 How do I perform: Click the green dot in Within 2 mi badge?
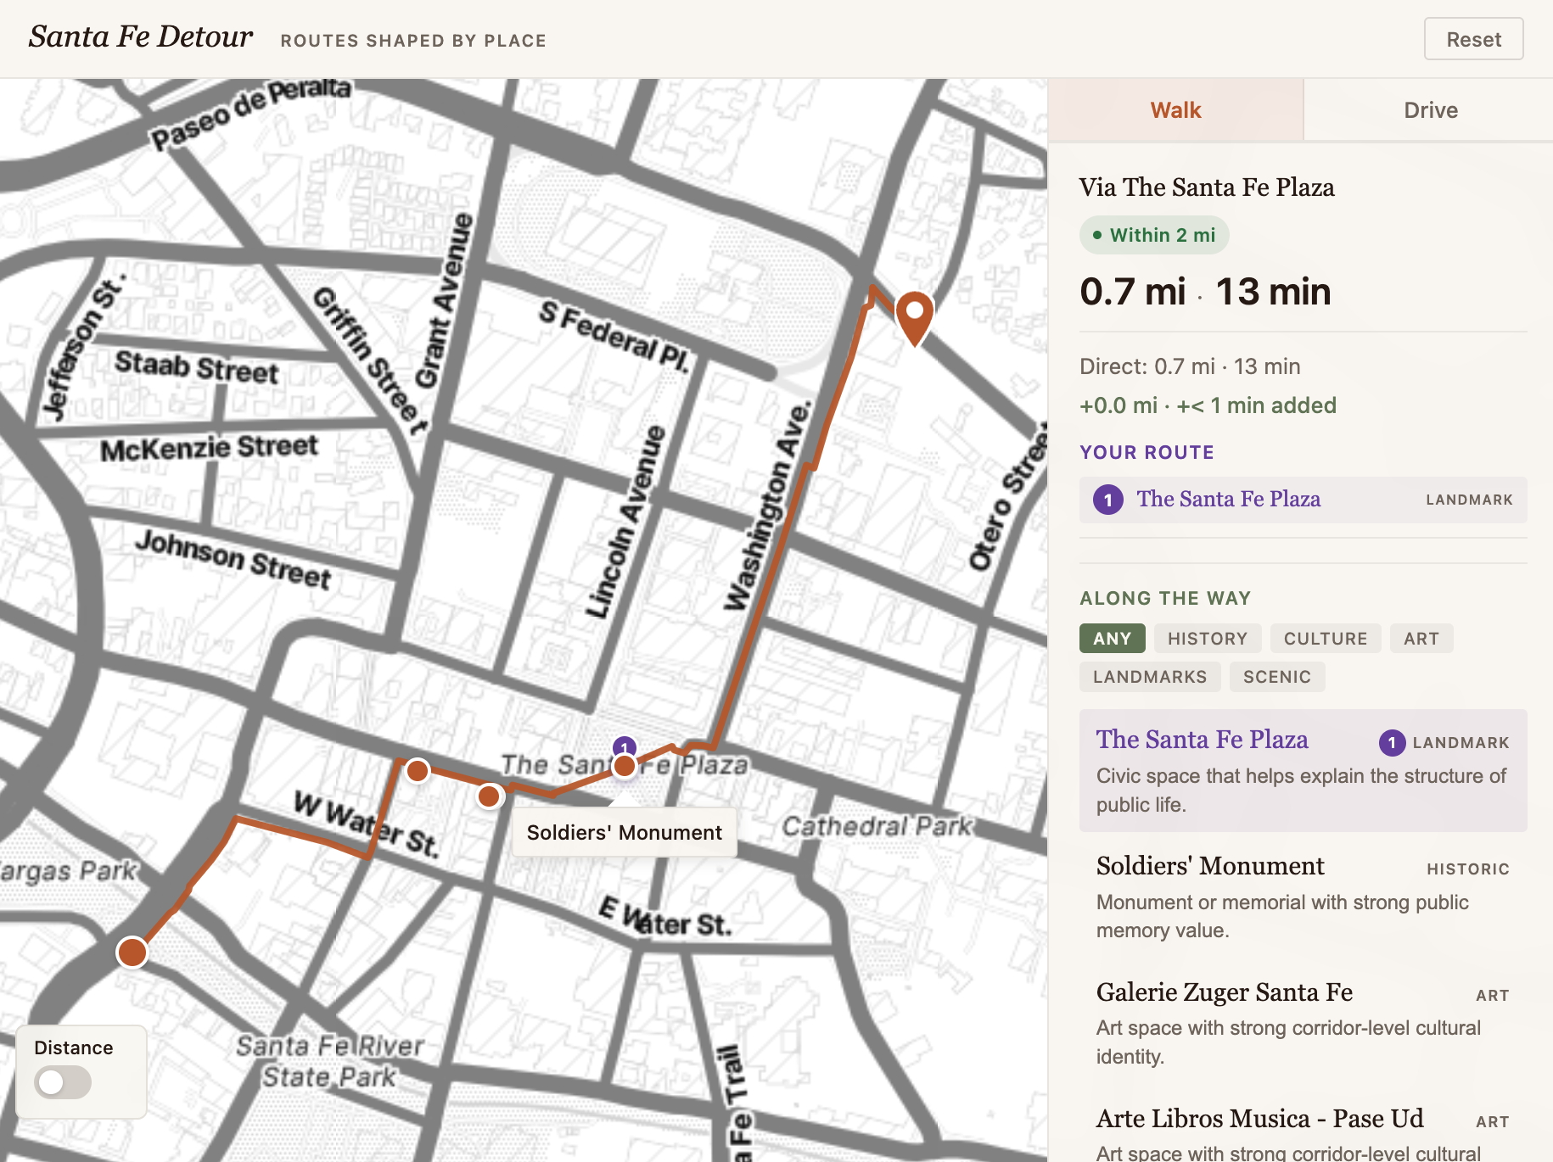(1097, 235)
